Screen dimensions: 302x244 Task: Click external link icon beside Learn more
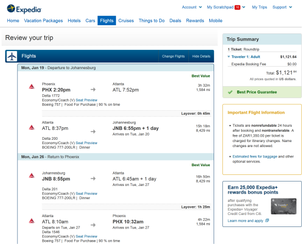click(x=267, y=220)
